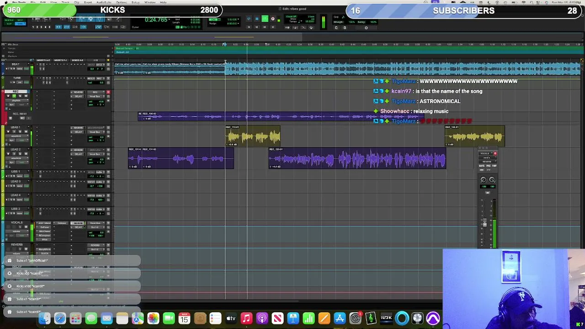Open the Nudge value dropdown

click(x=238, y=23)
